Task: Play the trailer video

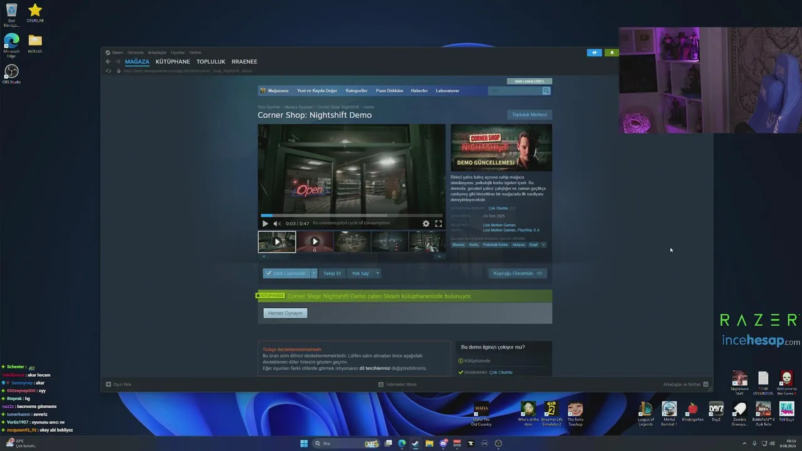Action: pos(265,224)
